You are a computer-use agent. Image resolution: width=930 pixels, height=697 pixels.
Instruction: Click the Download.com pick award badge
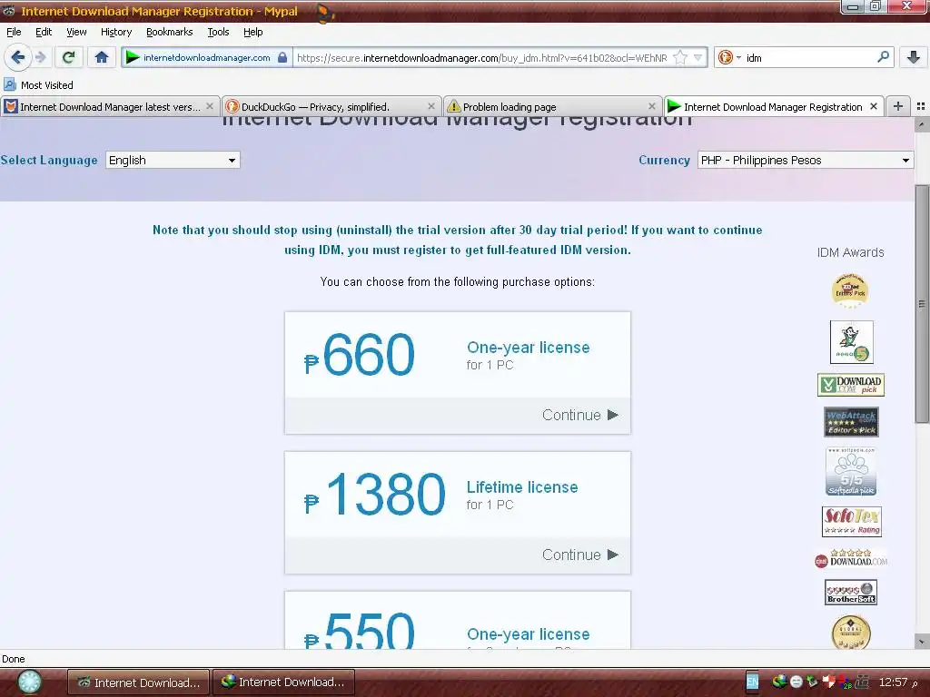point(850,385)
